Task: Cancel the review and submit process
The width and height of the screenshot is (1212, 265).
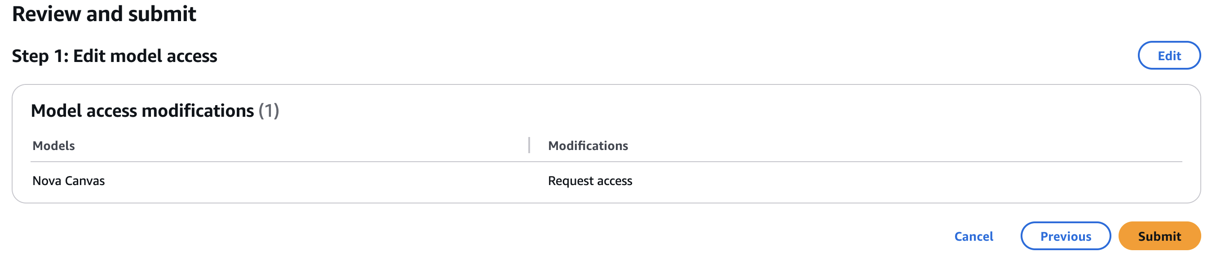Action: (x=973, y=236)
